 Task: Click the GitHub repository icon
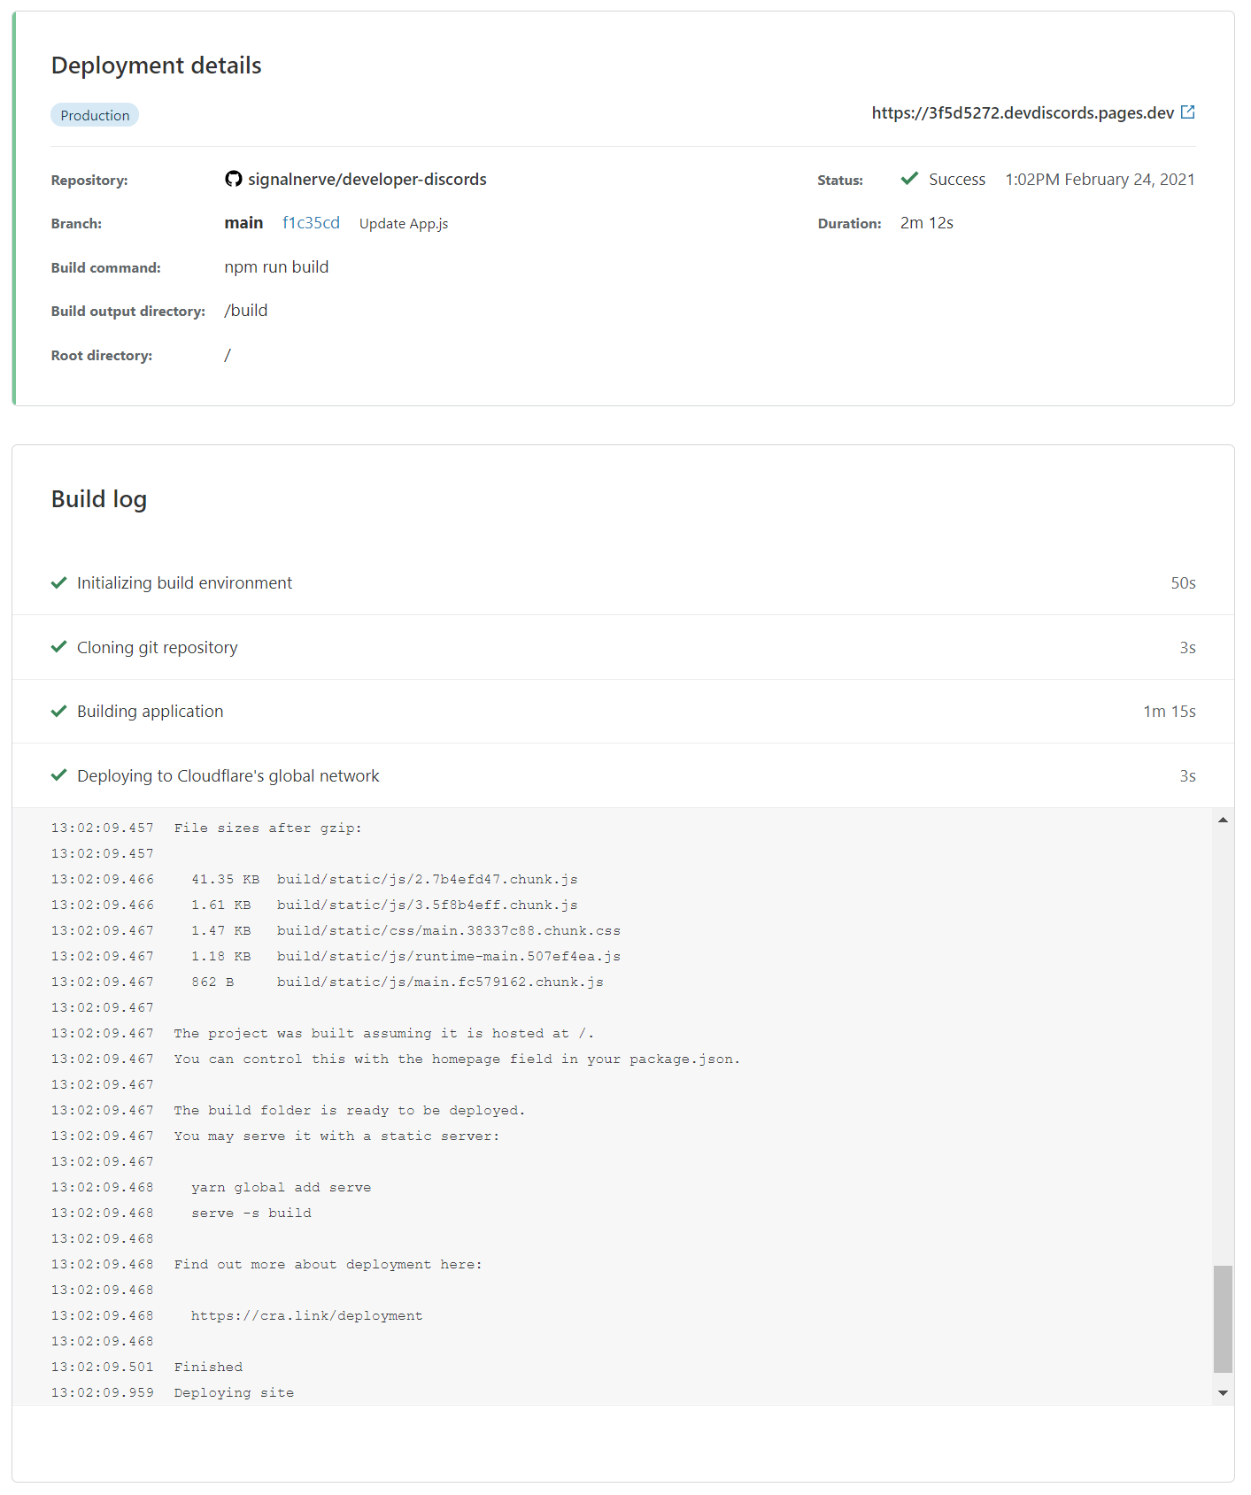(x=232, y=179)
